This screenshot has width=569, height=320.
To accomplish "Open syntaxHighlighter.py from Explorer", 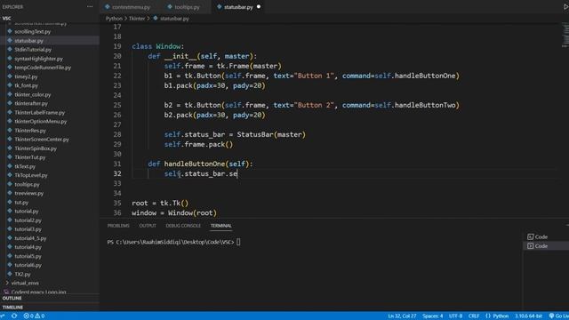I will click(38, 59).
